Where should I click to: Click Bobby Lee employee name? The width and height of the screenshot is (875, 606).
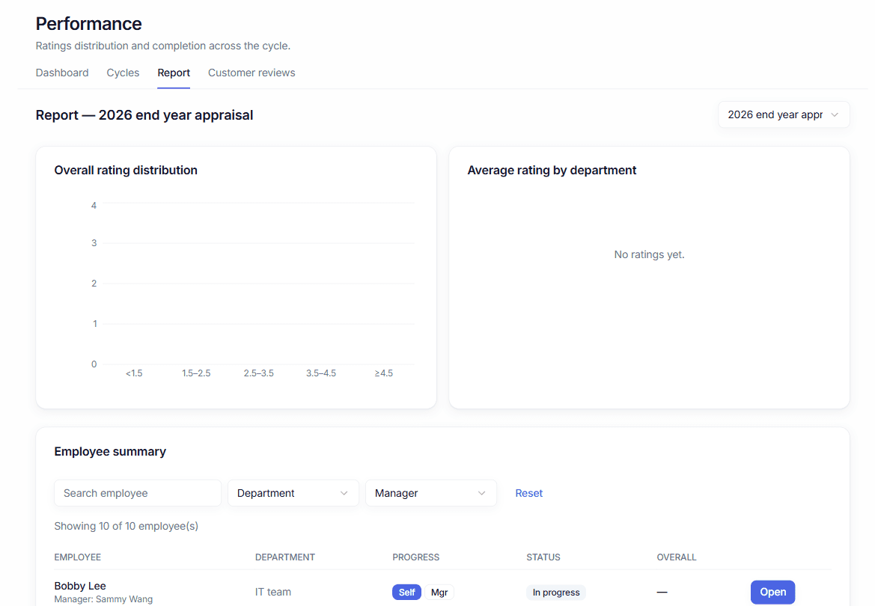80,586
